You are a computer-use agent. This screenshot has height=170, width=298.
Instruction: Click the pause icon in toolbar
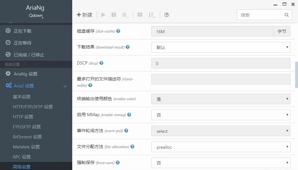[114, 15]
